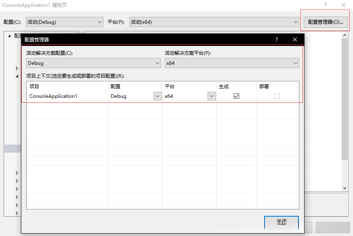Click the help icon on the property pages window

tap(326, 5)
